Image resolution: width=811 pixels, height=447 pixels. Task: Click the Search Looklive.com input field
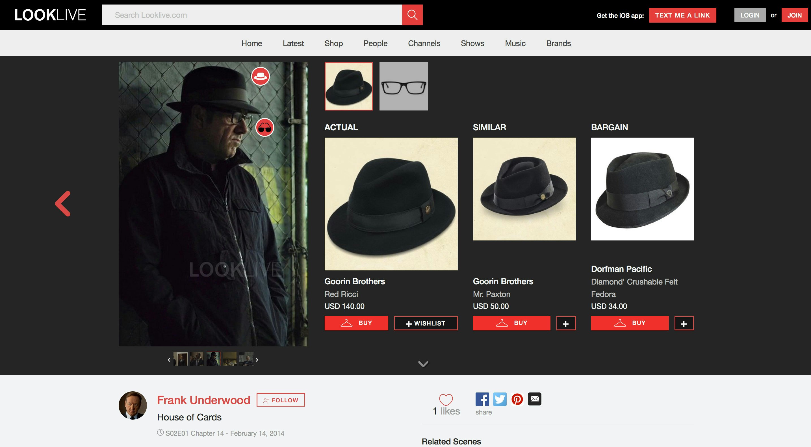click(x=252, y=15)
